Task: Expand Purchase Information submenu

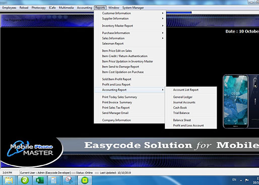Action: (x=130, y=33)
